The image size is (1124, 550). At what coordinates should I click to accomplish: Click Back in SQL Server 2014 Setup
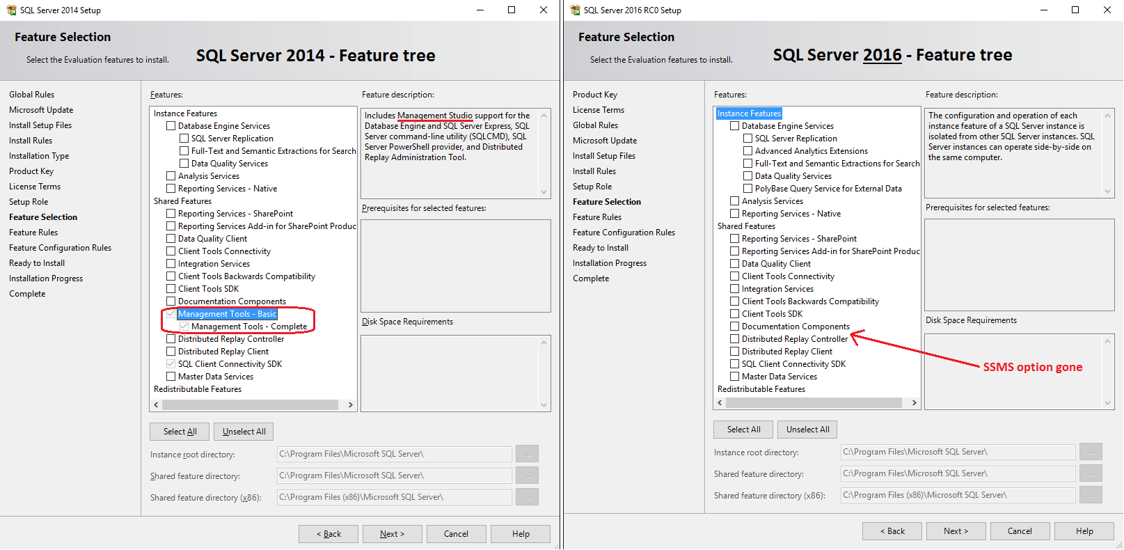(329, 534)
